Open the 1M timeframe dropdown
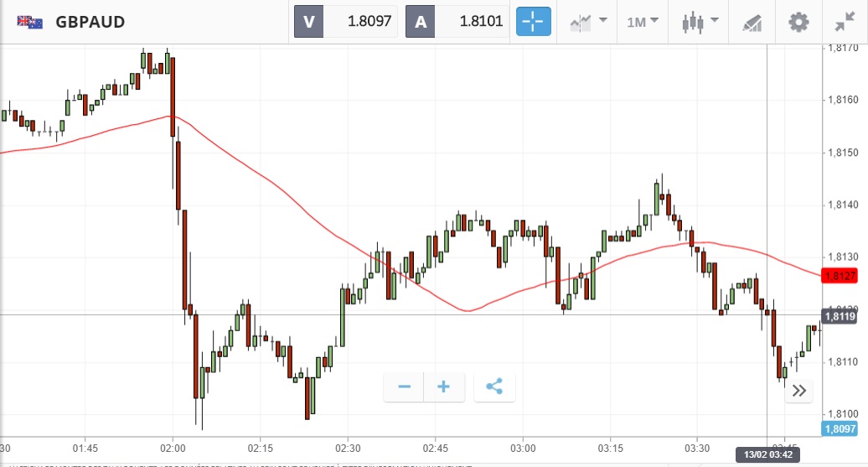Image resolution: width=868 pixels, height=467 pixels. tap(642, 22)
